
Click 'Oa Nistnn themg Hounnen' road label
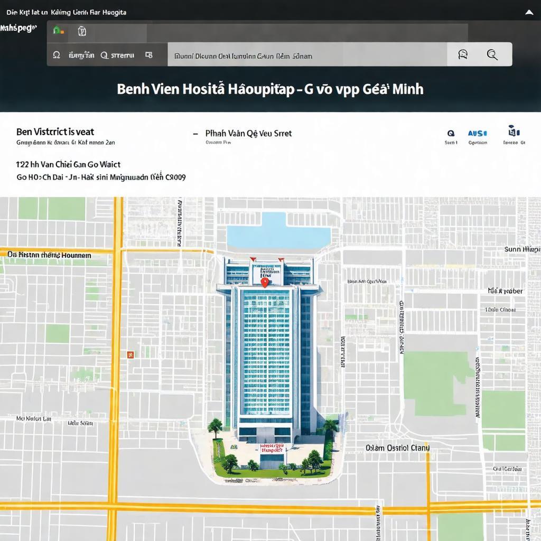49,255
